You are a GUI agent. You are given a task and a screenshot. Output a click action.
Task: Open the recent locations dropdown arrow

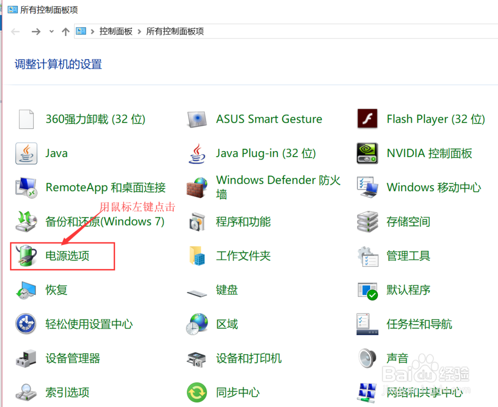click(51, 31)
